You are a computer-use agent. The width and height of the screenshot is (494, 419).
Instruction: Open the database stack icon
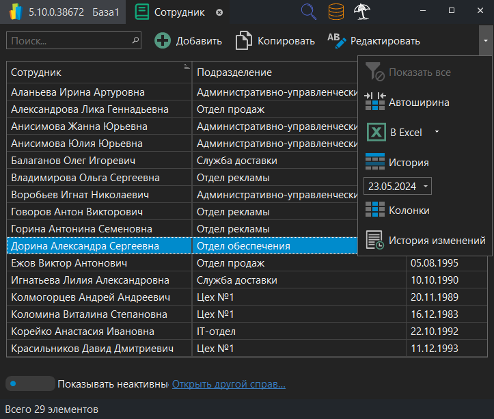pyautogui.click(x=335, y=12)
